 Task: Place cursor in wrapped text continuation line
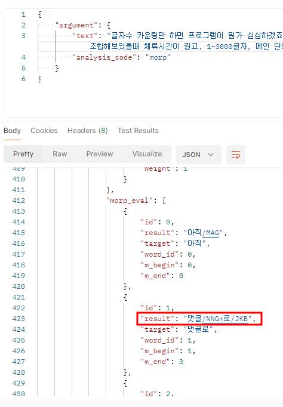186,47
